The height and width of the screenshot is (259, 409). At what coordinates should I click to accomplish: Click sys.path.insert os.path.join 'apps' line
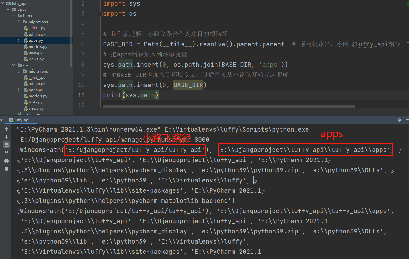[196, 65]
